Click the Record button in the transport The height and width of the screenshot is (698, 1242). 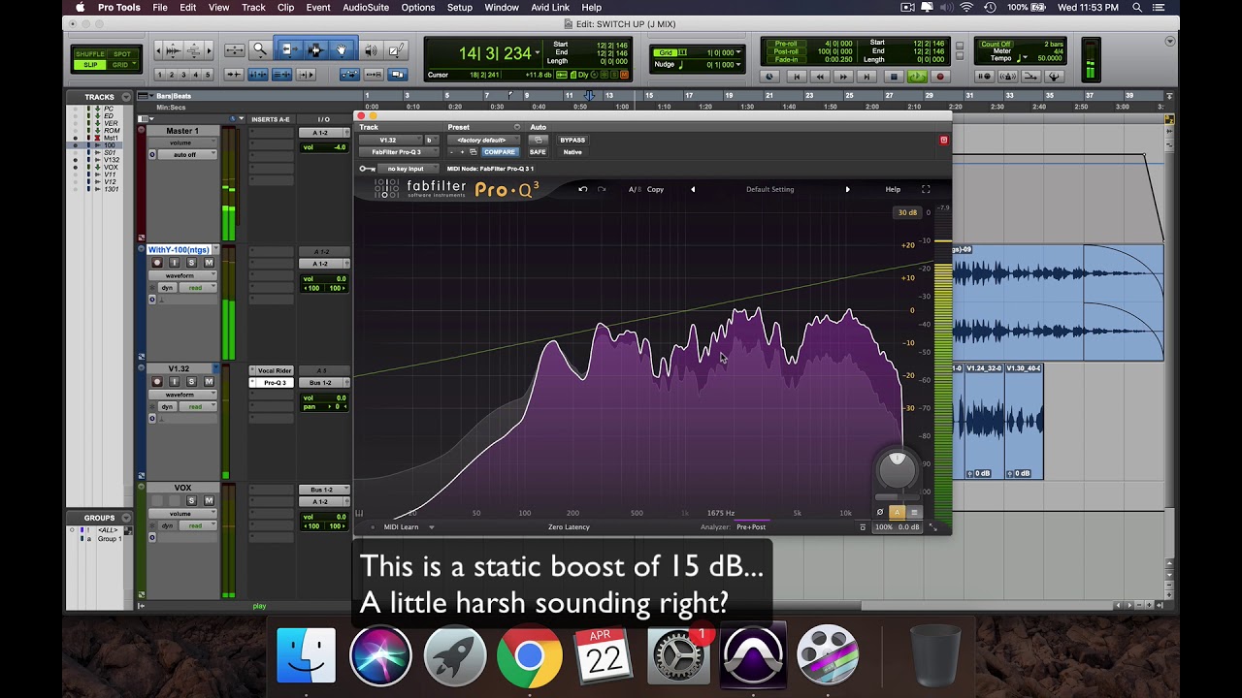(x=939, y=77)
